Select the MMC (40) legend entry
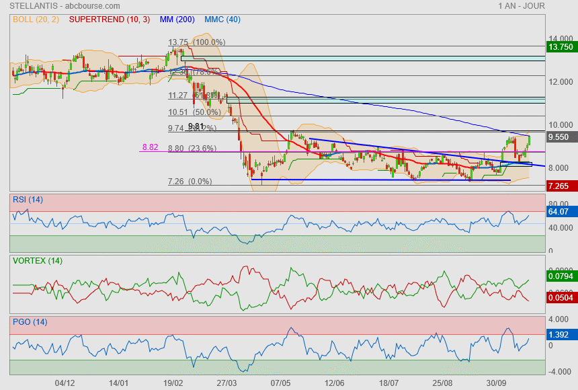578x390 pixels. tap(222, 19)
